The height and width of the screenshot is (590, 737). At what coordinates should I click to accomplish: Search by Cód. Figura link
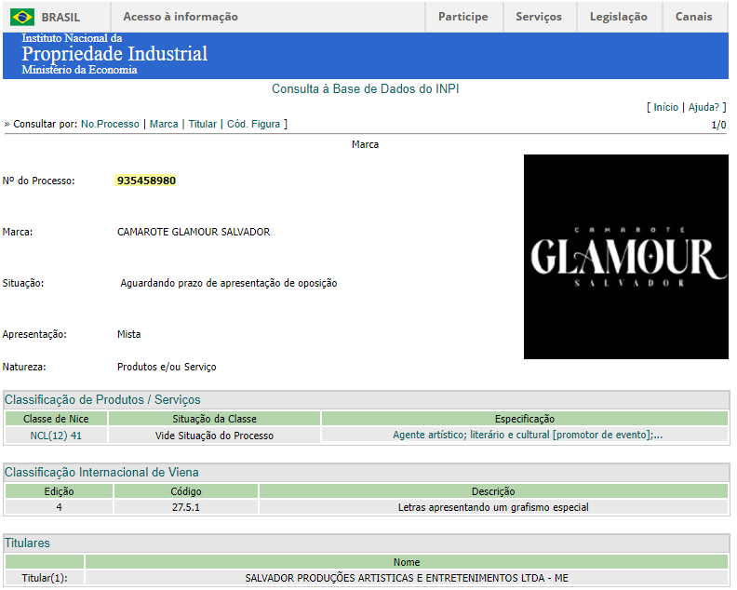[x=253, y=124]
